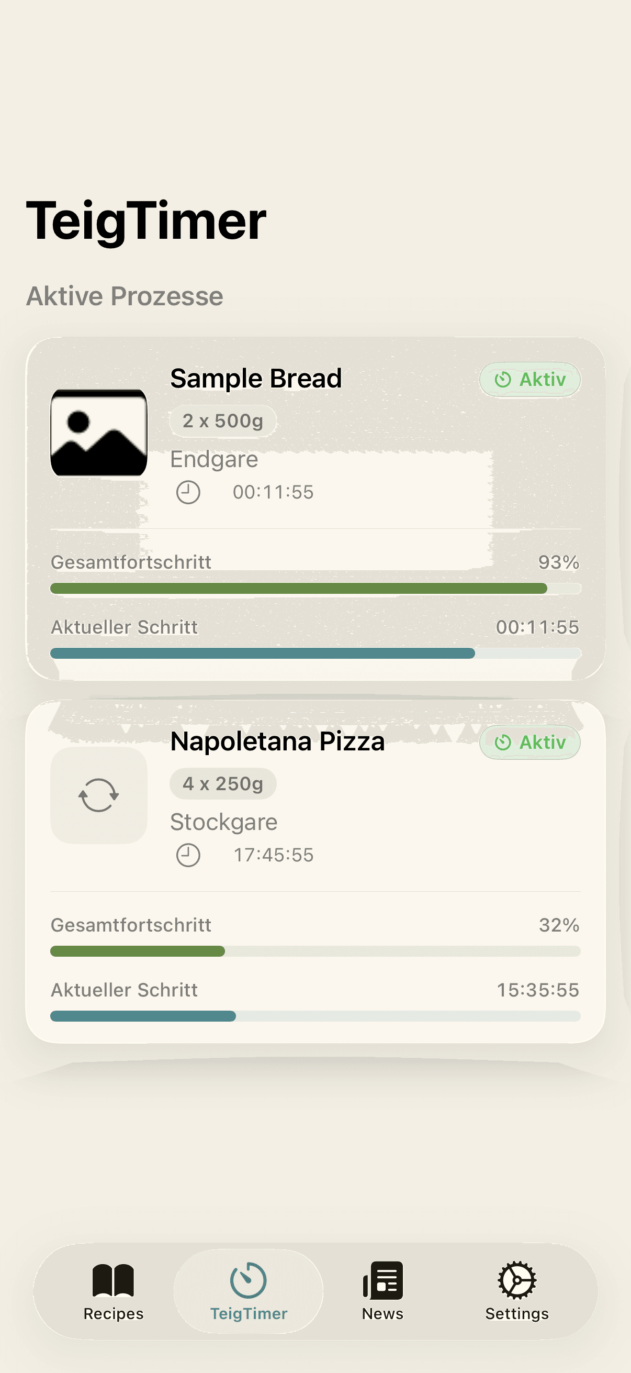
Task: Tap the Aktiv badge on Napoletana Pizza
Action: tap(530, 742)
